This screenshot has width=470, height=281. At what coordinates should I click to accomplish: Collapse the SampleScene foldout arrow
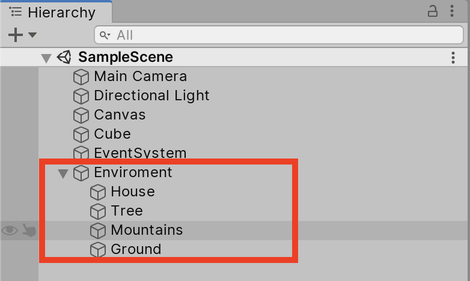point(46,58)
